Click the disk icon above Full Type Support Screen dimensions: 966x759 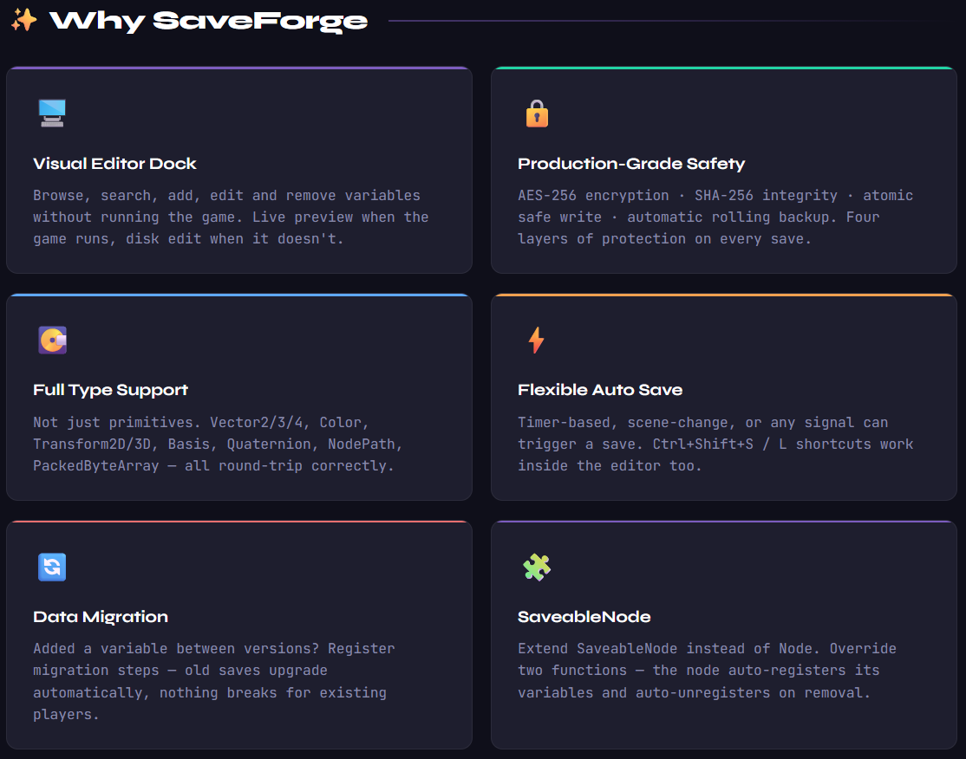pos(52,340)
